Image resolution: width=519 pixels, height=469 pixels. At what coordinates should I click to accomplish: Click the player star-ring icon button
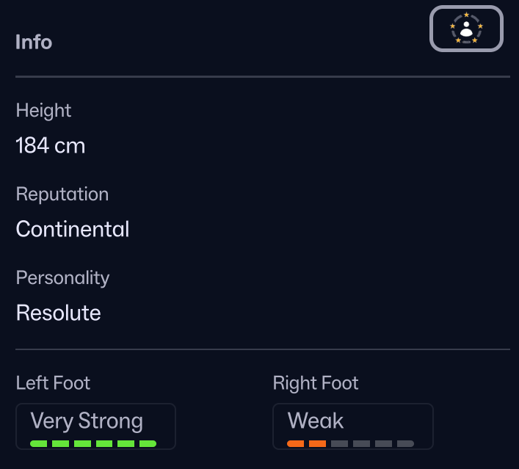(466, 29)
